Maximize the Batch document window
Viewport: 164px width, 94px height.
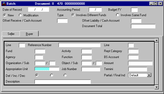tap(155, 4)
